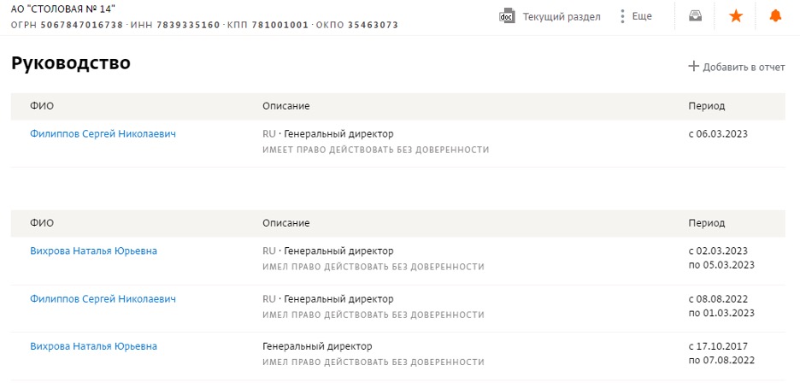
Task: Click 'Период' header in first table
Action: pos(706,106)
